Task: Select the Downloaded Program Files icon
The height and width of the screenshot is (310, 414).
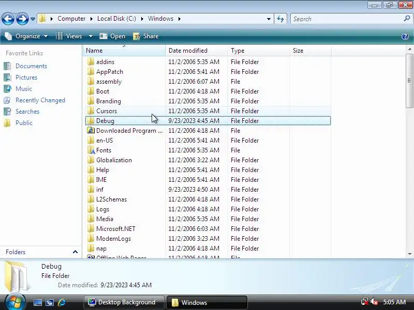Action: 91,130
